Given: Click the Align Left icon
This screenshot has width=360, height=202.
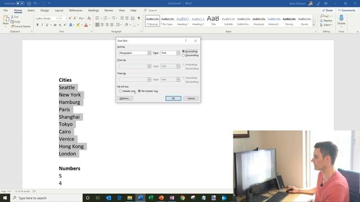Looking at the screenshot, I should click(x=97, y=25).
